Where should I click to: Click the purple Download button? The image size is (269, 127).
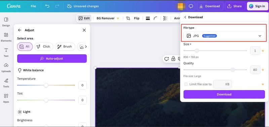[224, 94]
